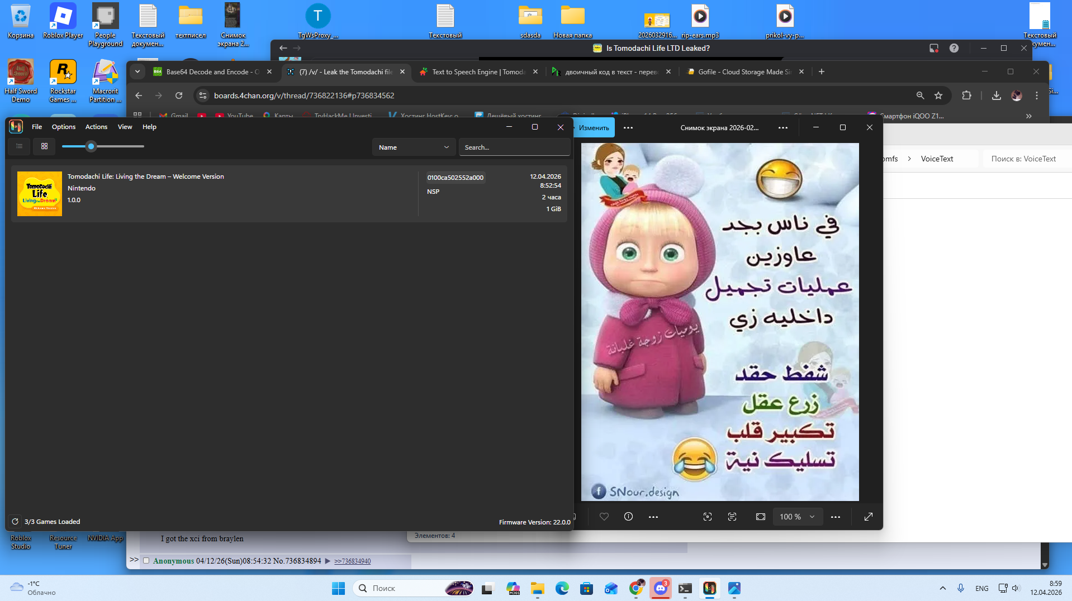Open more options beside the zoom percentage
The image size is (1072, 601).
pyautogui.click(x=836, y=517)
